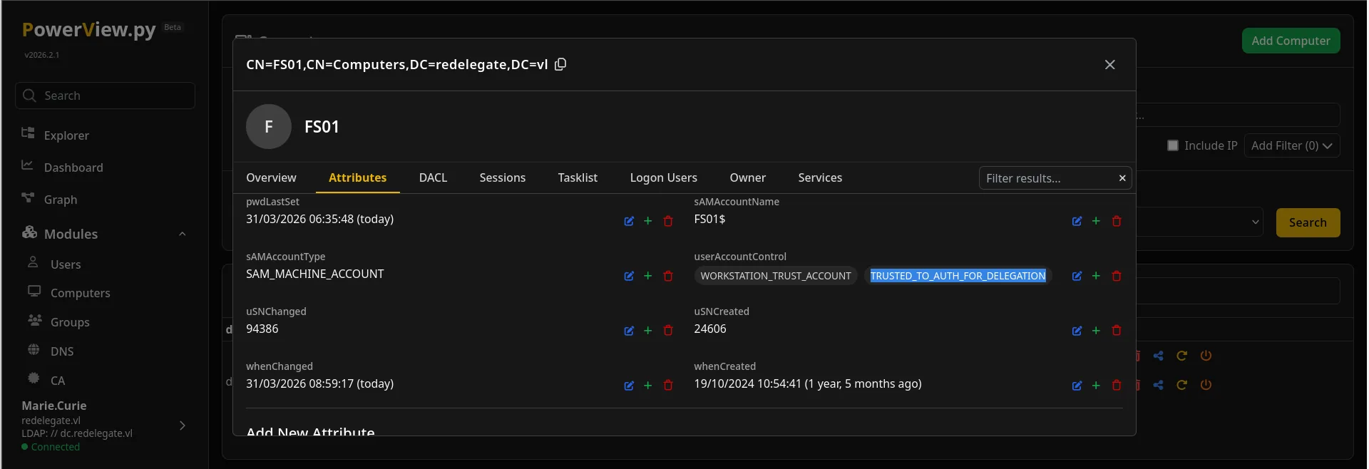The width and height of the screenshot is (1369, 469).
Task: Delete the sAMAccountType attribute
Action: [668, 276]
